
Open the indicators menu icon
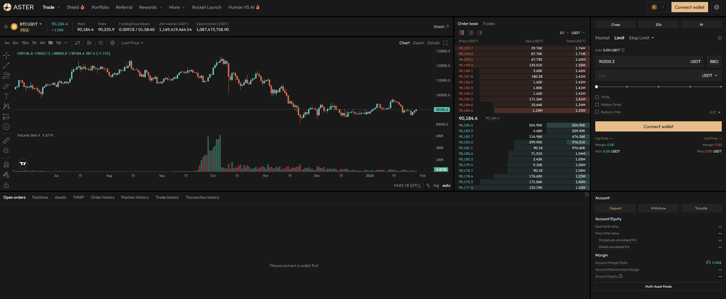[x=77, y=43]
